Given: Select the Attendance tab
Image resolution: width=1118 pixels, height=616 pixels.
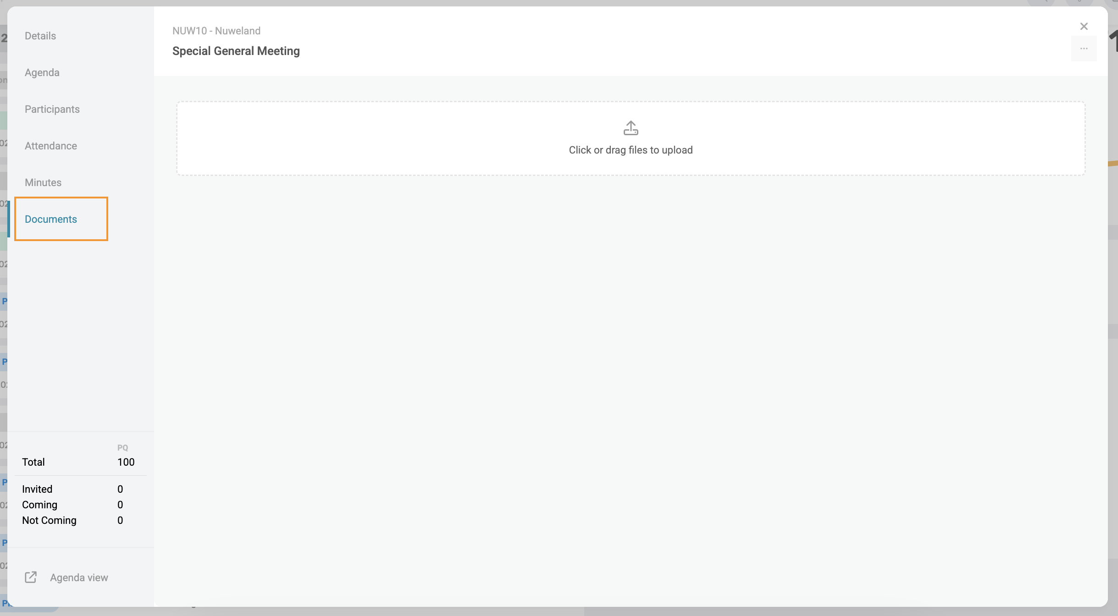Looking at the screenshot, I should [x=51, y=146].
